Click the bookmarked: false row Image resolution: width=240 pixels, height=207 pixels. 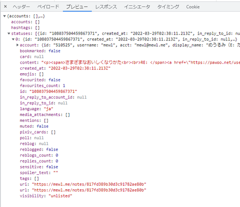tap(40, 51)
